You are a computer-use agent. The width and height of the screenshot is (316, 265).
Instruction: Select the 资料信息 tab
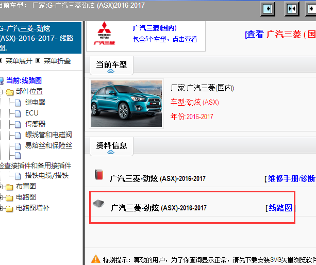tap(111, 146)
